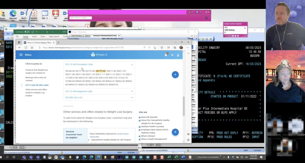The width and height of the screenshot is (305, 163).
Task: Click the notification bell in Know-it
Action: tap(166, 55)
